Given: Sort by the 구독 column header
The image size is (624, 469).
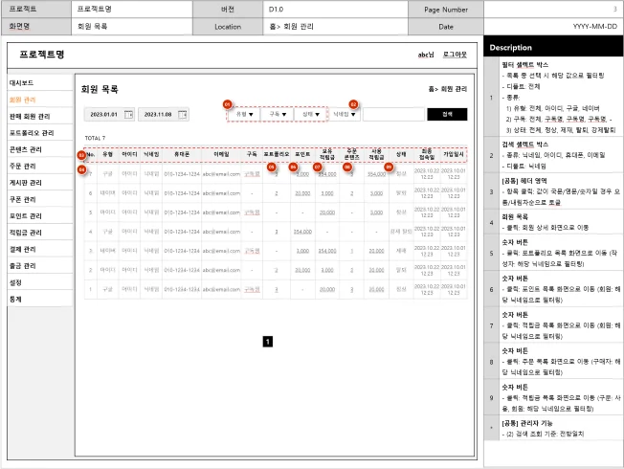Looking at the screenshot, I should 252,154.
